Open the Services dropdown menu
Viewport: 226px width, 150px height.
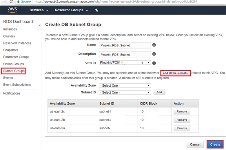click(x=39, y=10)
